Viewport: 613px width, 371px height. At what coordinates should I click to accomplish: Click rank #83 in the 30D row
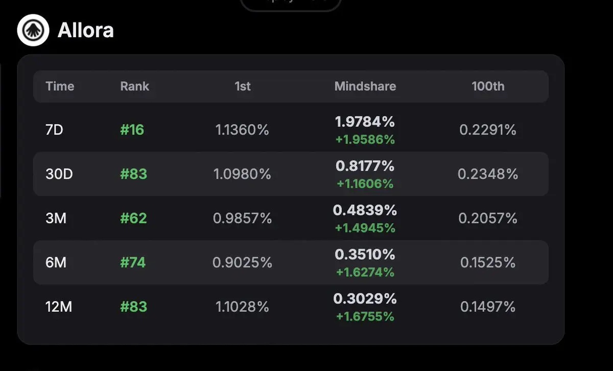point(133,174)
